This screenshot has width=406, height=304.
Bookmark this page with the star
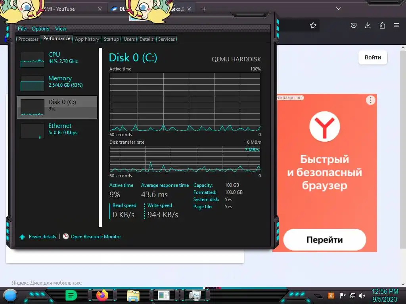[x=313, y=25]
